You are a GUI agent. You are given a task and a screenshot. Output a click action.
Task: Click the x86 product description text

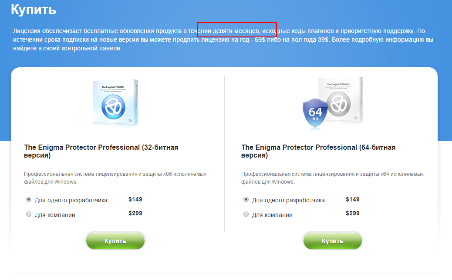[x=115, y=178]
